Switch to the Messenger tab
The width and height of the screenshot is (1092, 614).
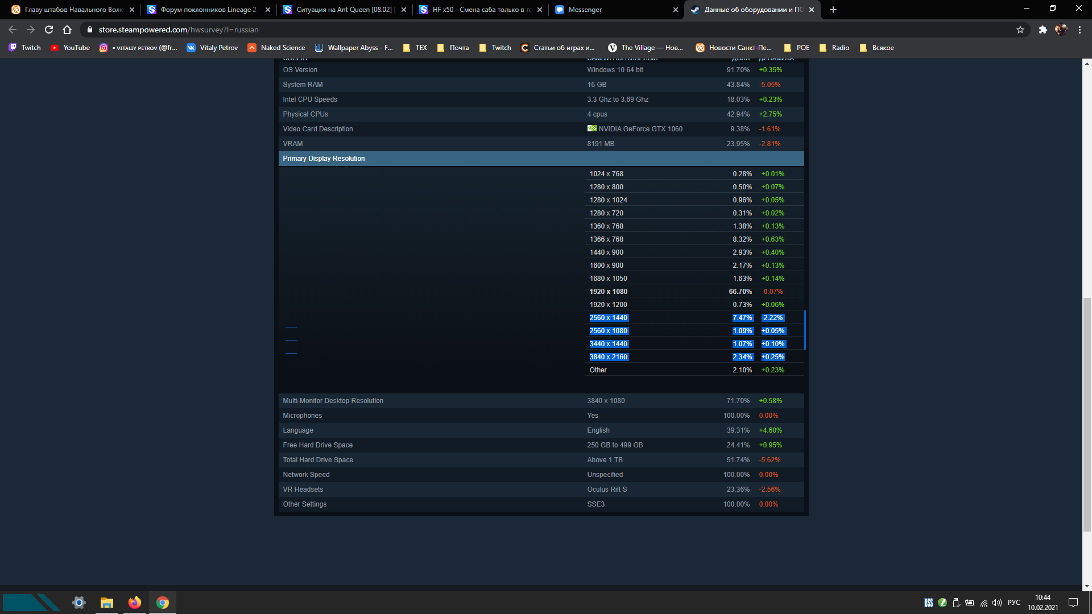[614, 10]
